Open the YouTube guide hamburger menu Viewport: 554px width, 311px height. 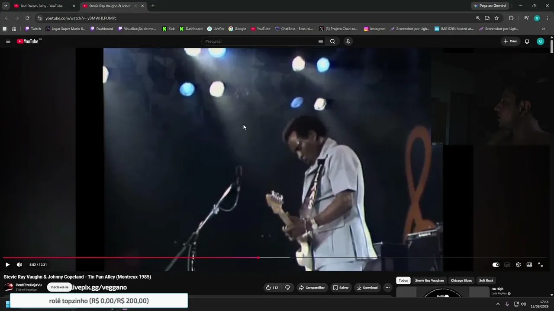8,41
